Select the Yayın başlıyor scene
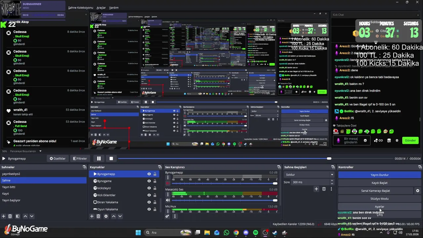Image resolution: width=423 pixels, height=238 pixels. pos(43,200)
